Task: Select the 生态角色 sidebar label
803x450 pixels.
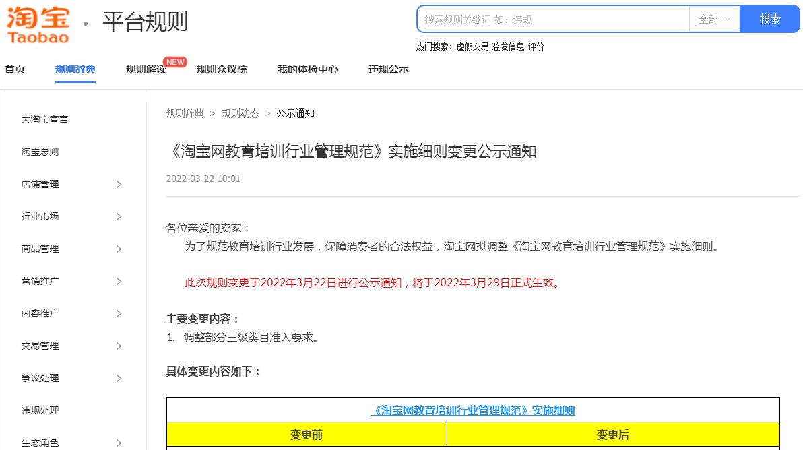Action: tap(40, 443)
